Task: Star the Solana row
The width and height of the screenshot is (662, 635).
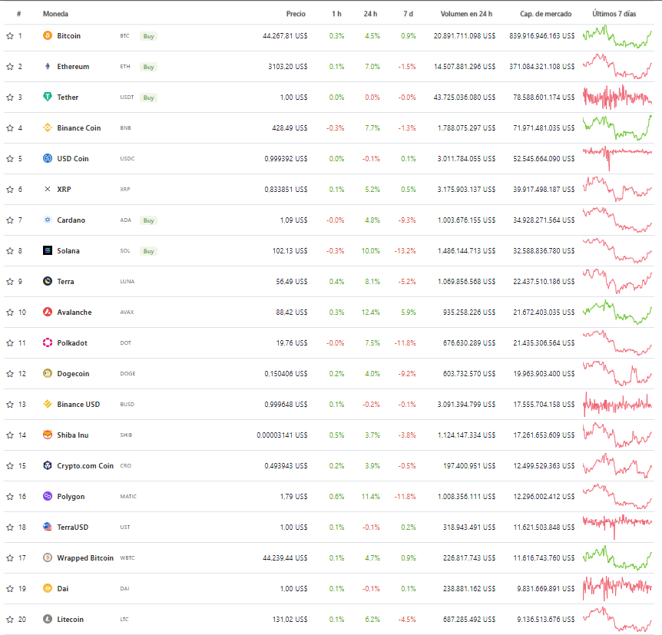Action: point(10,251)
